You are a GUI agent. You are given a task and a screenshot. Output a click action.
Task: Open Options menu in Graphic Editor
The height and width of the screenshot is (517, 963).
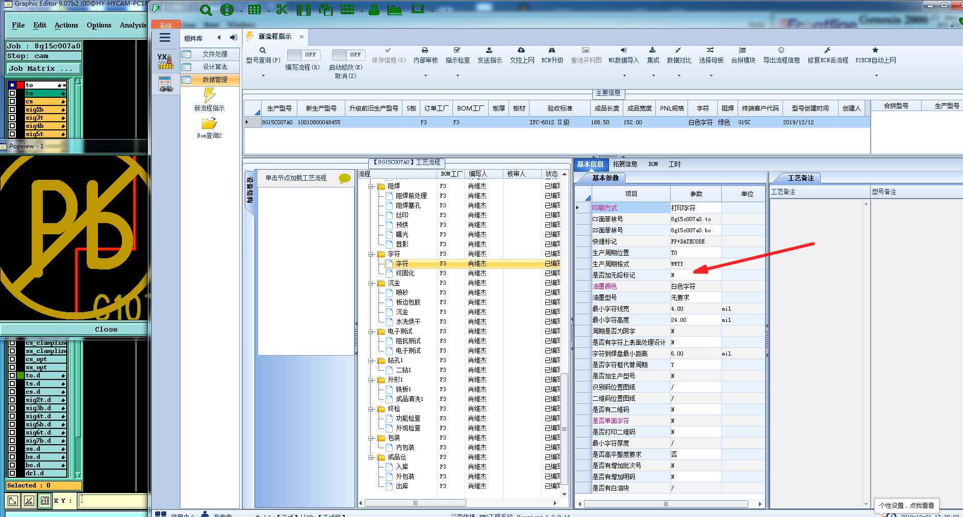click(x=99, y=25)
